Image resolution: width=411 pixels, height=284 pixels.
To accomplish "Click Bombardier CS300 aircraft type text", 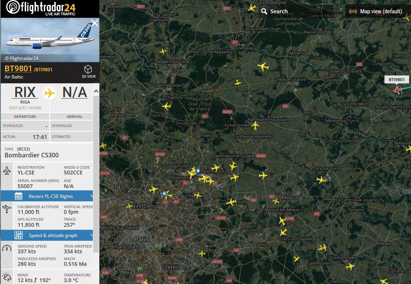I will [31, 155].
